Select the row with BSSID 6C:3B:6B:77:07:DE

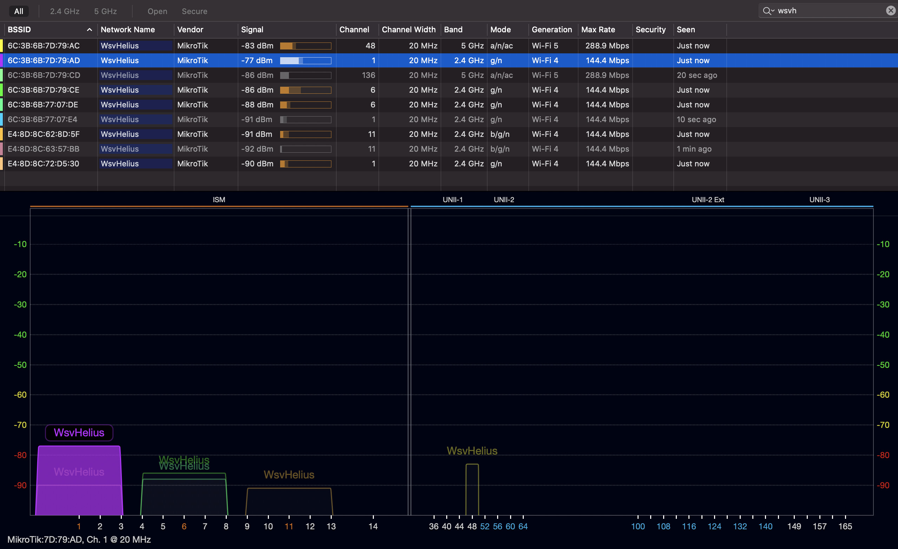[x=449, y=105]
